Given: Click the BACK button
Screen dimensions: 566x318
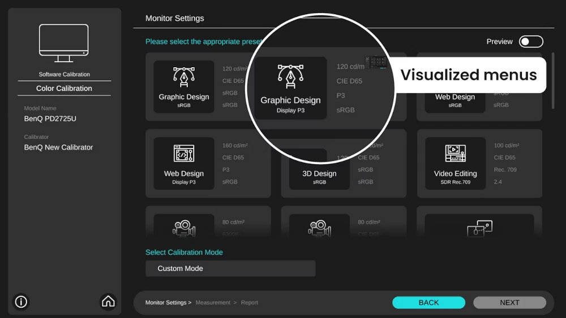Looking at the screenshot, I should click(428, 303).
